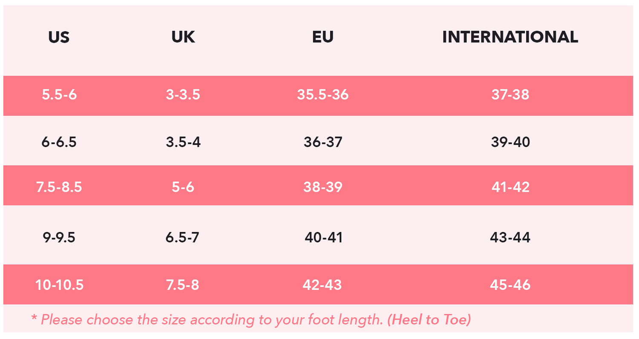Select UK size 5-6 cell
The image size is (639, 339).
[x=183, y=187]
